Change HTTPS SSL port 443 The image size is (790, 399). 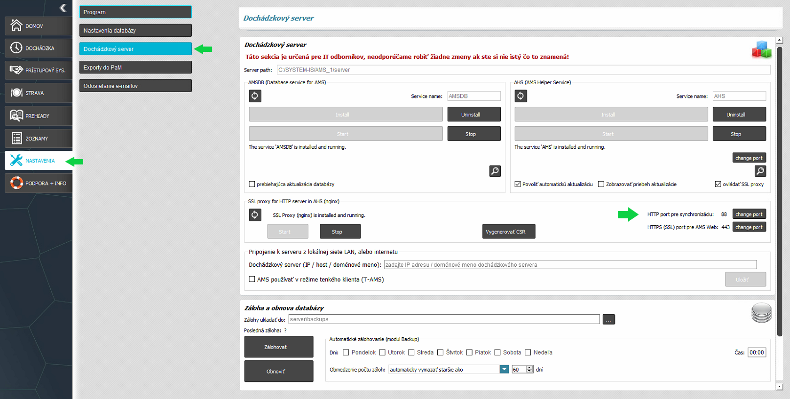click(749, 227)
